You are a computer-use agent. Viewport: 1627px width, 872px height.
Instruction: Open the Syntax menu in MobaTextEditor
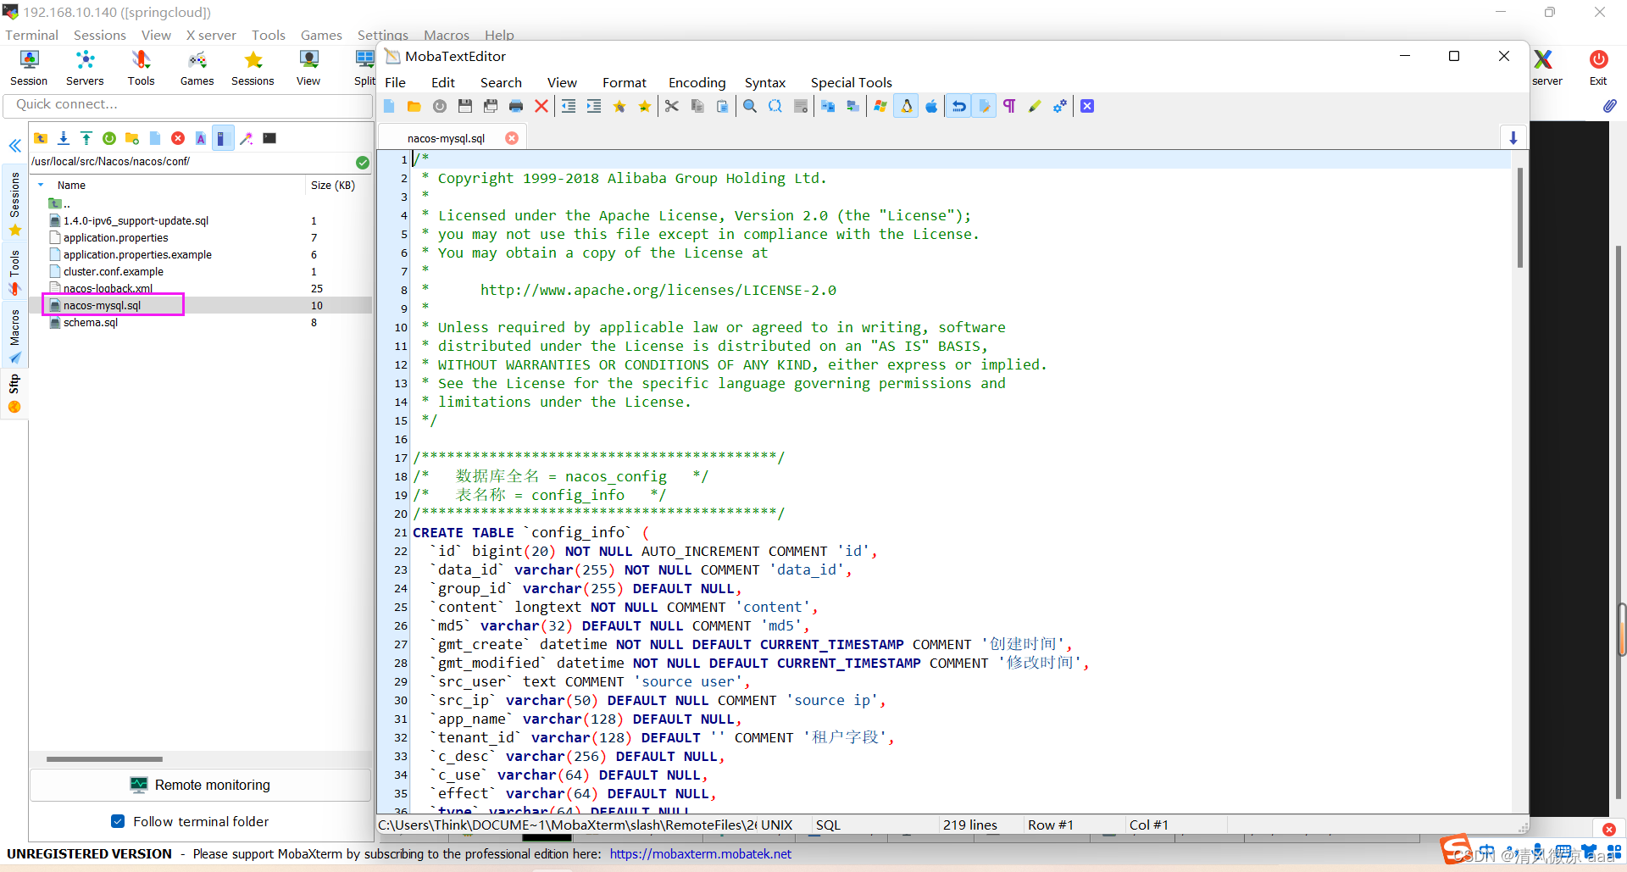click(765, 82)
